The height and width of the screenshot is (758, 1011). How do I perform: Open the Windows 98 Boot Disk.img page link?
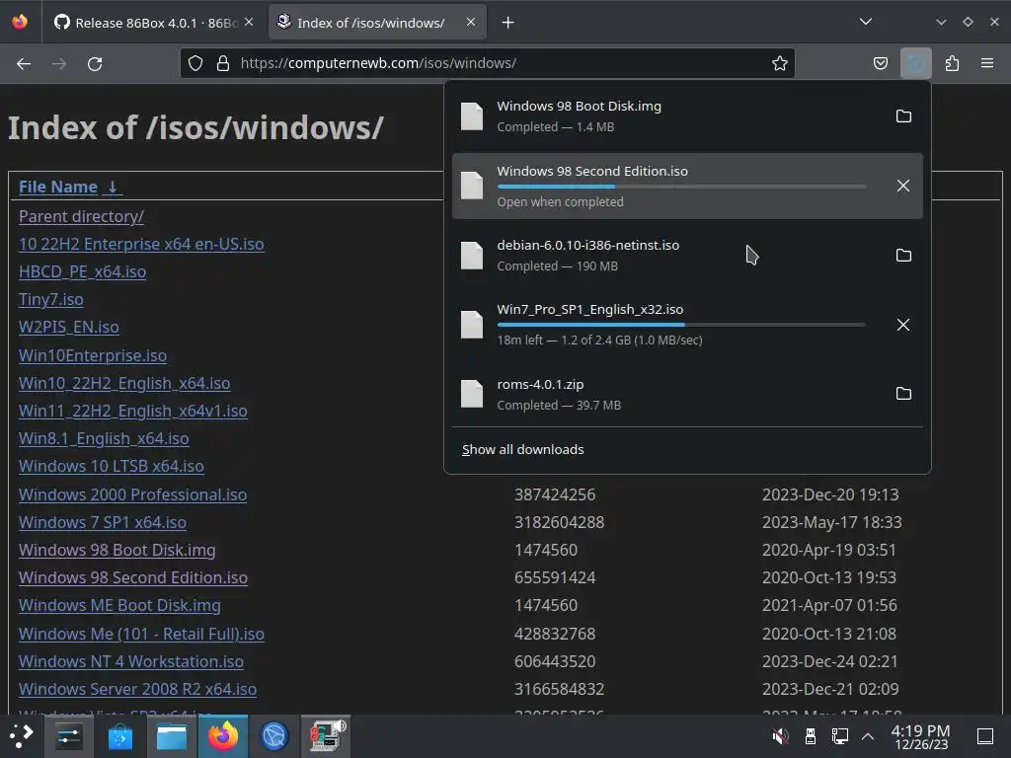click(117, 551)
